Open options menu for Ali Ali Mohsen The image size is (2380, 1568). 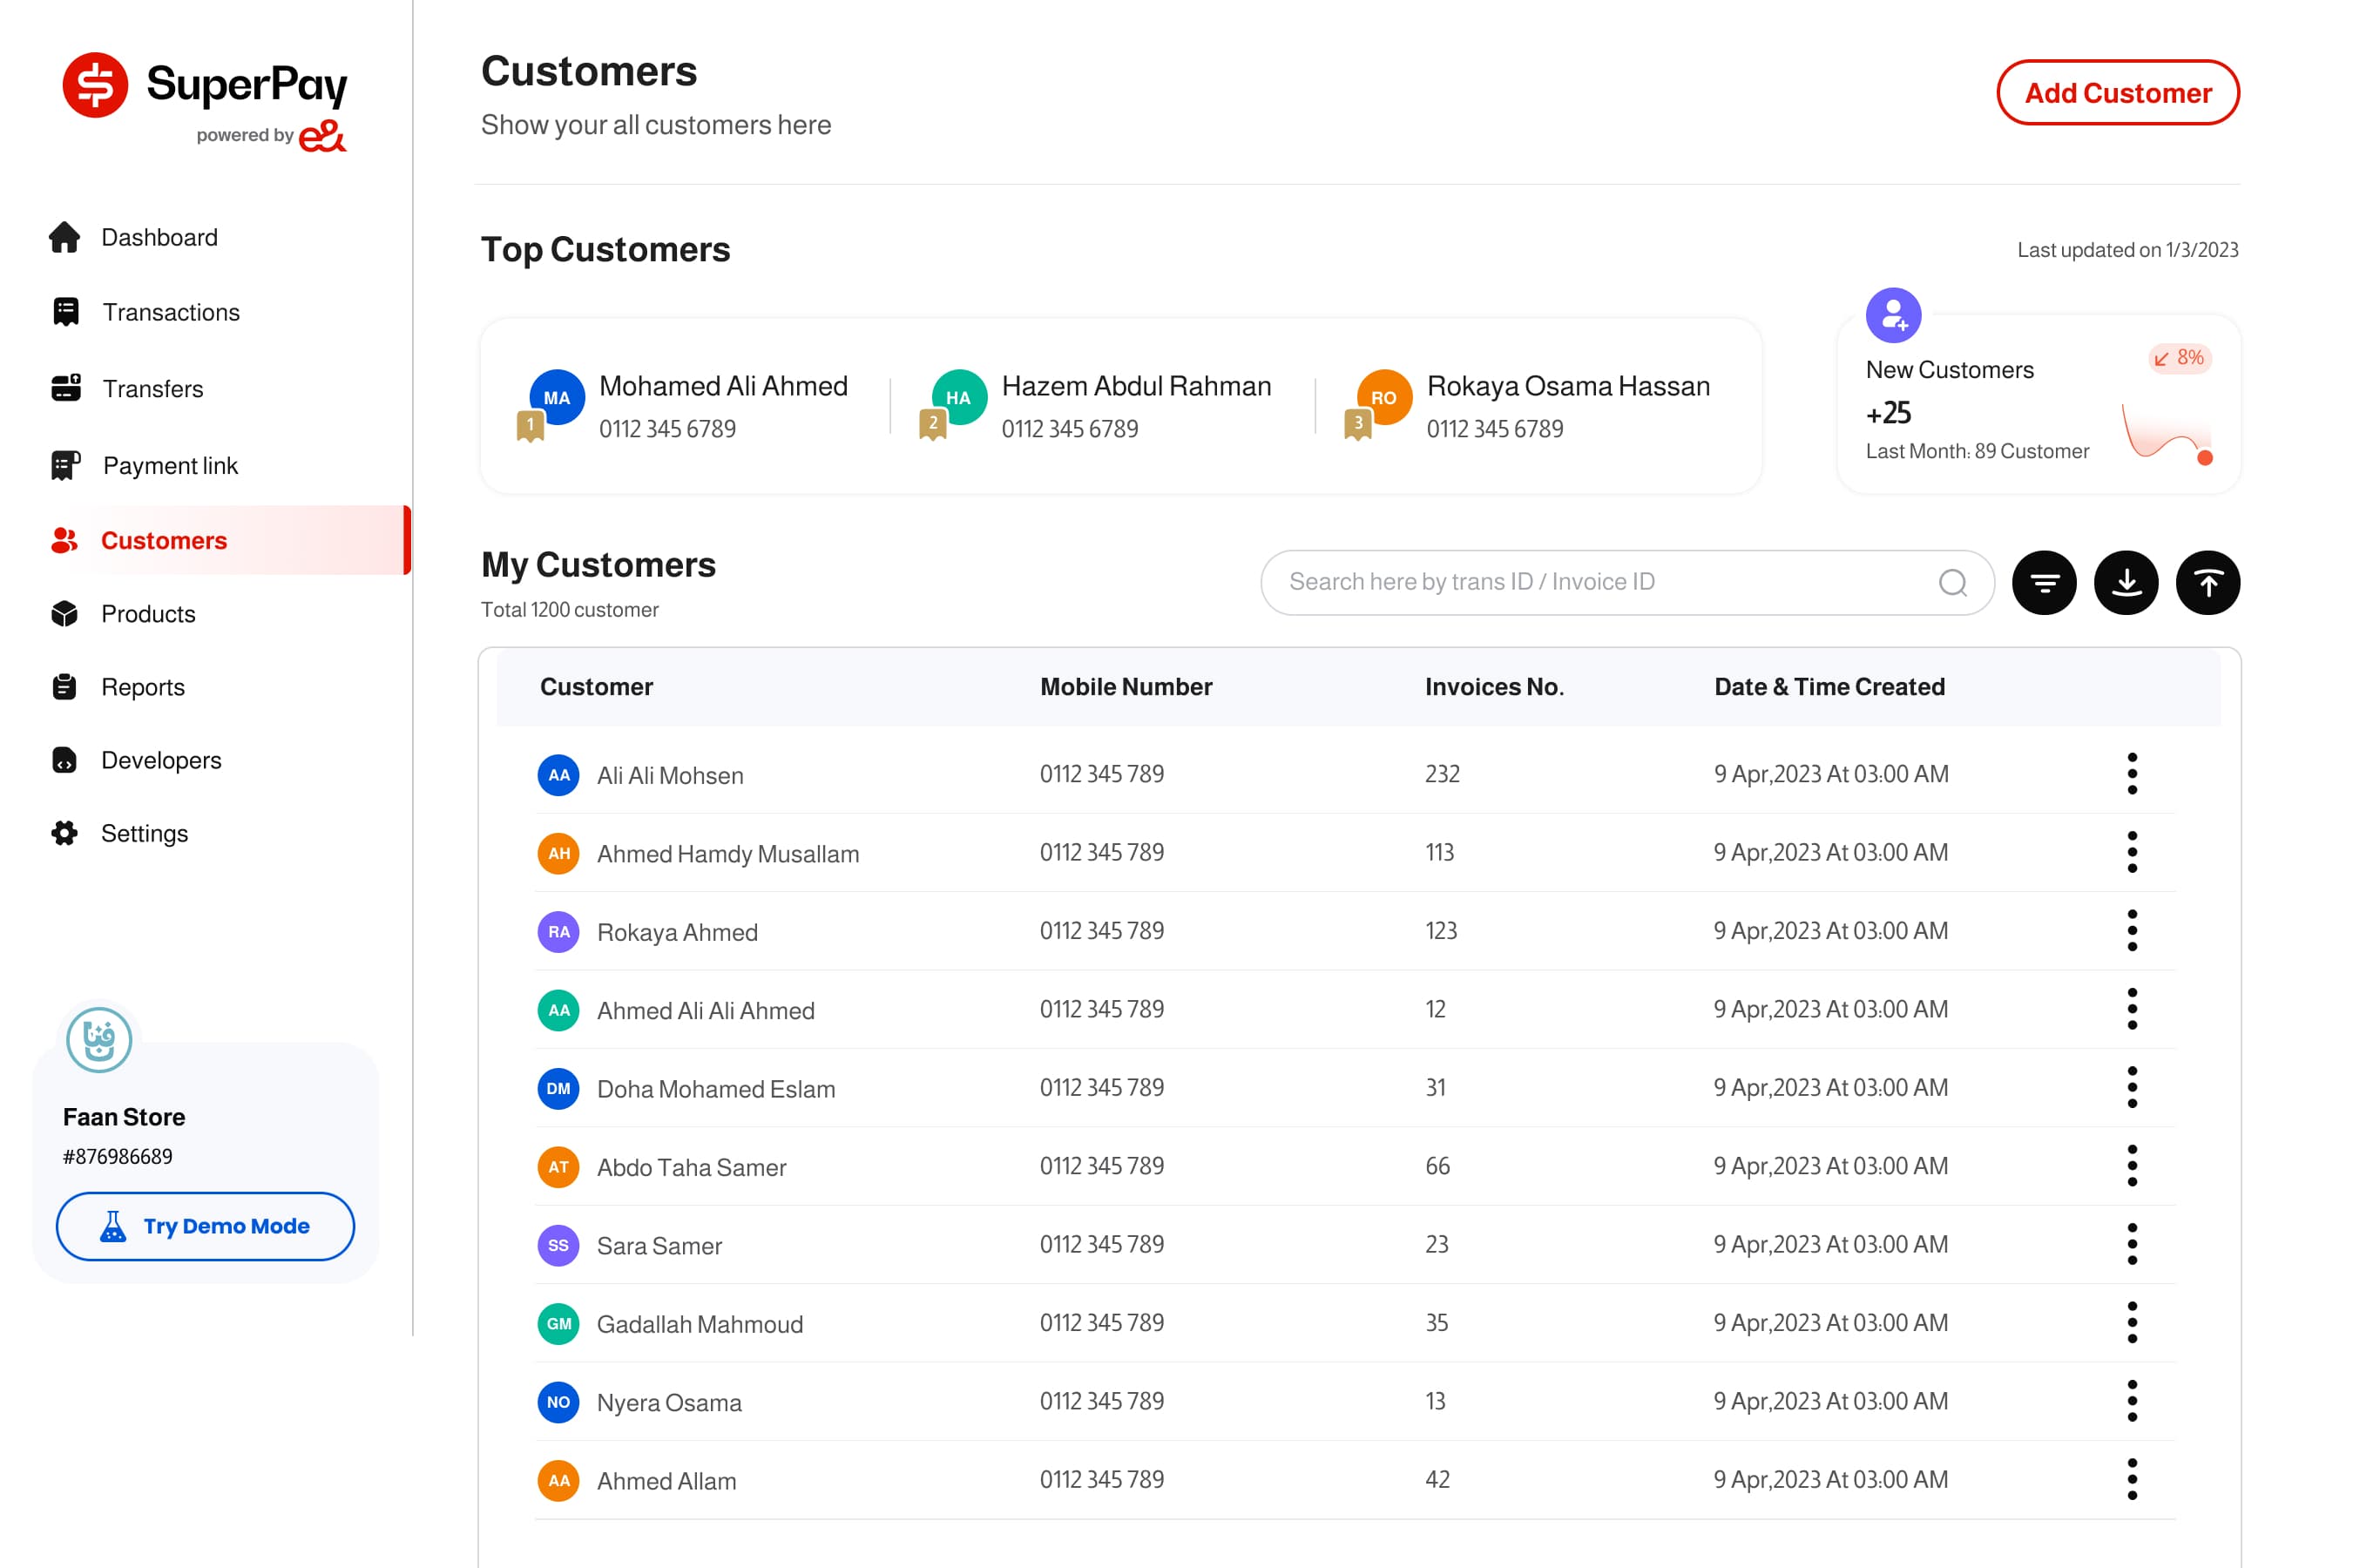pos(2131,774)
